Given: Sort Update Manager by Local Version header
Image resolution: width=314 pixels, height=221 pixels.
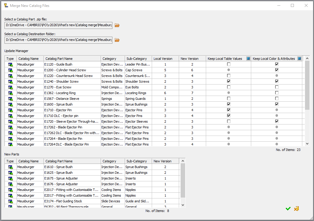Looking at the screenshot, I should (x=165, y=59).
